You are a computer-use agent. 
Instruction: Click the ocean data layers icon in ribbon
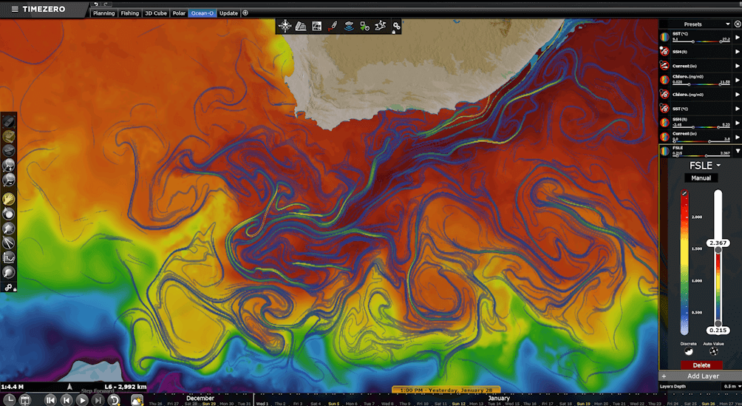(x=349, y=26)
